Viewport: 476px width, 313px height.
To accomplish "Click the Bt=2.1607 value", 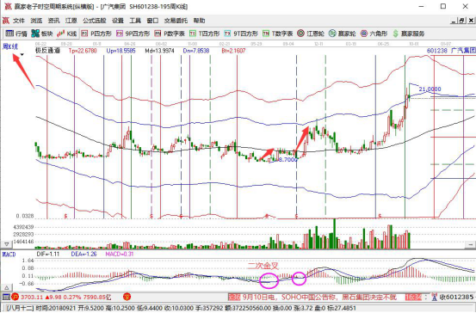I will pyautogui.click(x=233, y=51).
